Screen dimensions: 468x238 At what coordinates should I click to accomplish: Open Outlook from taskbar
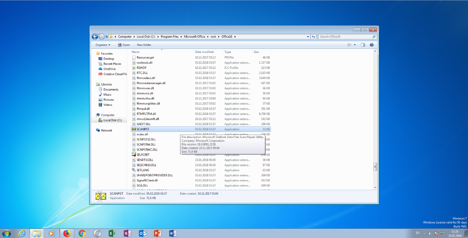(142, 233)
